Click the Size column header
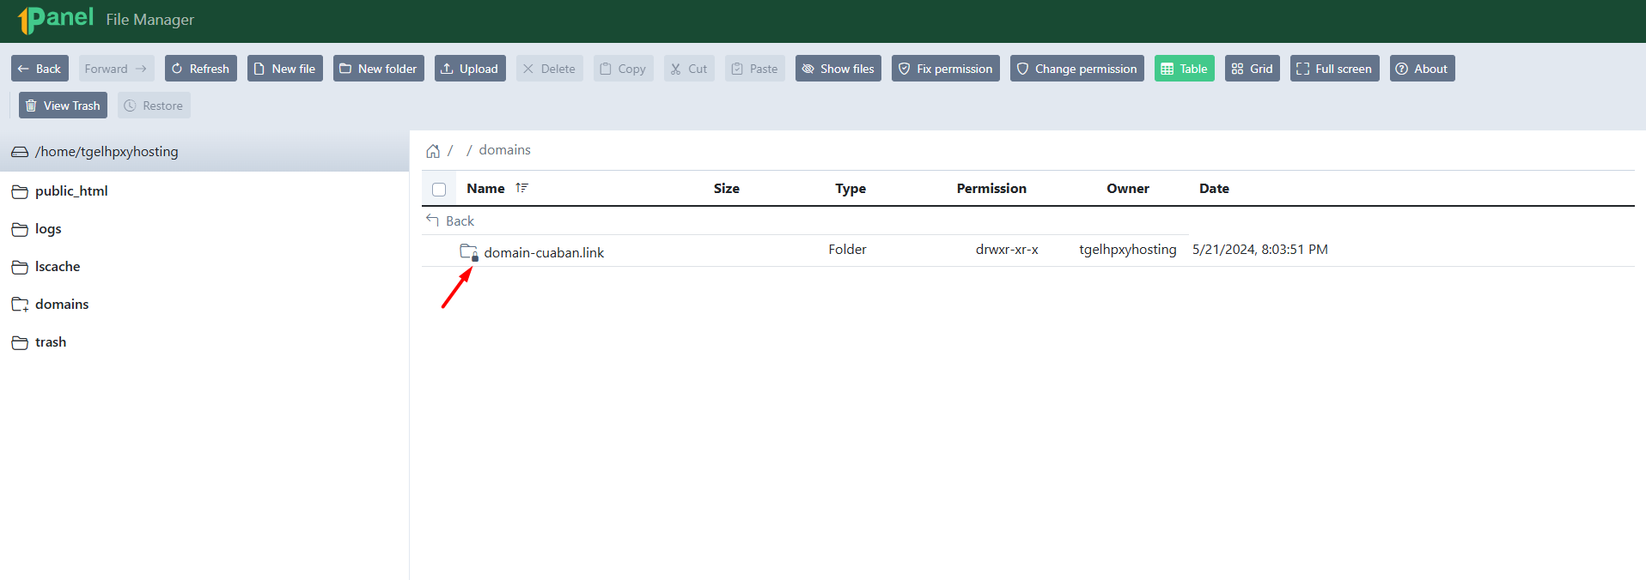Screen dimensions: 1646x580 coord(727,189)
